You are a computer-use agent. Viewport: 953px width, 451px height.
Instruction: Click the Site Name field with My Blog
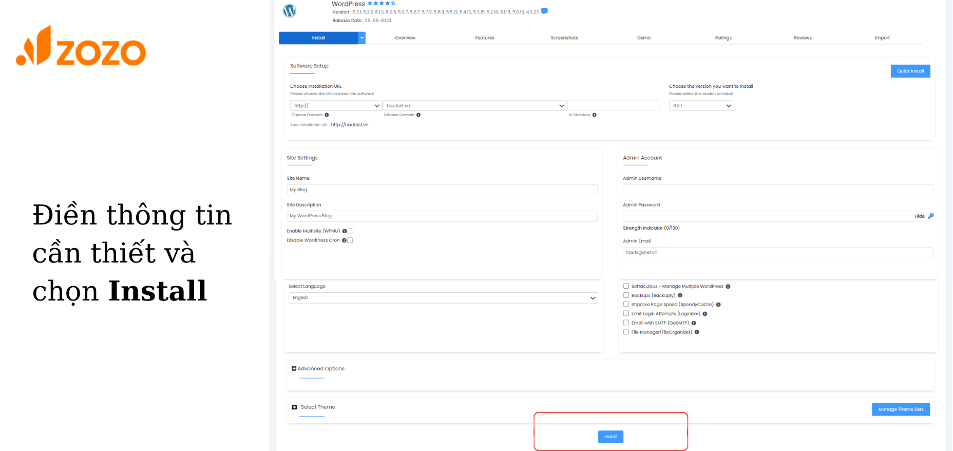point(442,190)
